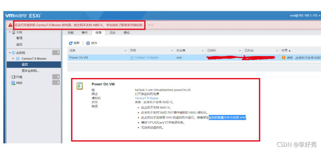This screenshot has height=150, width=321.
Task: Select Centos7.9 Master in the navigator
Action: click(34, 59)
